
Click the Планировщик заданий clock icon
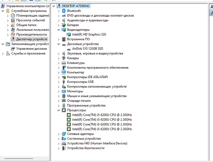coord(13,16)
